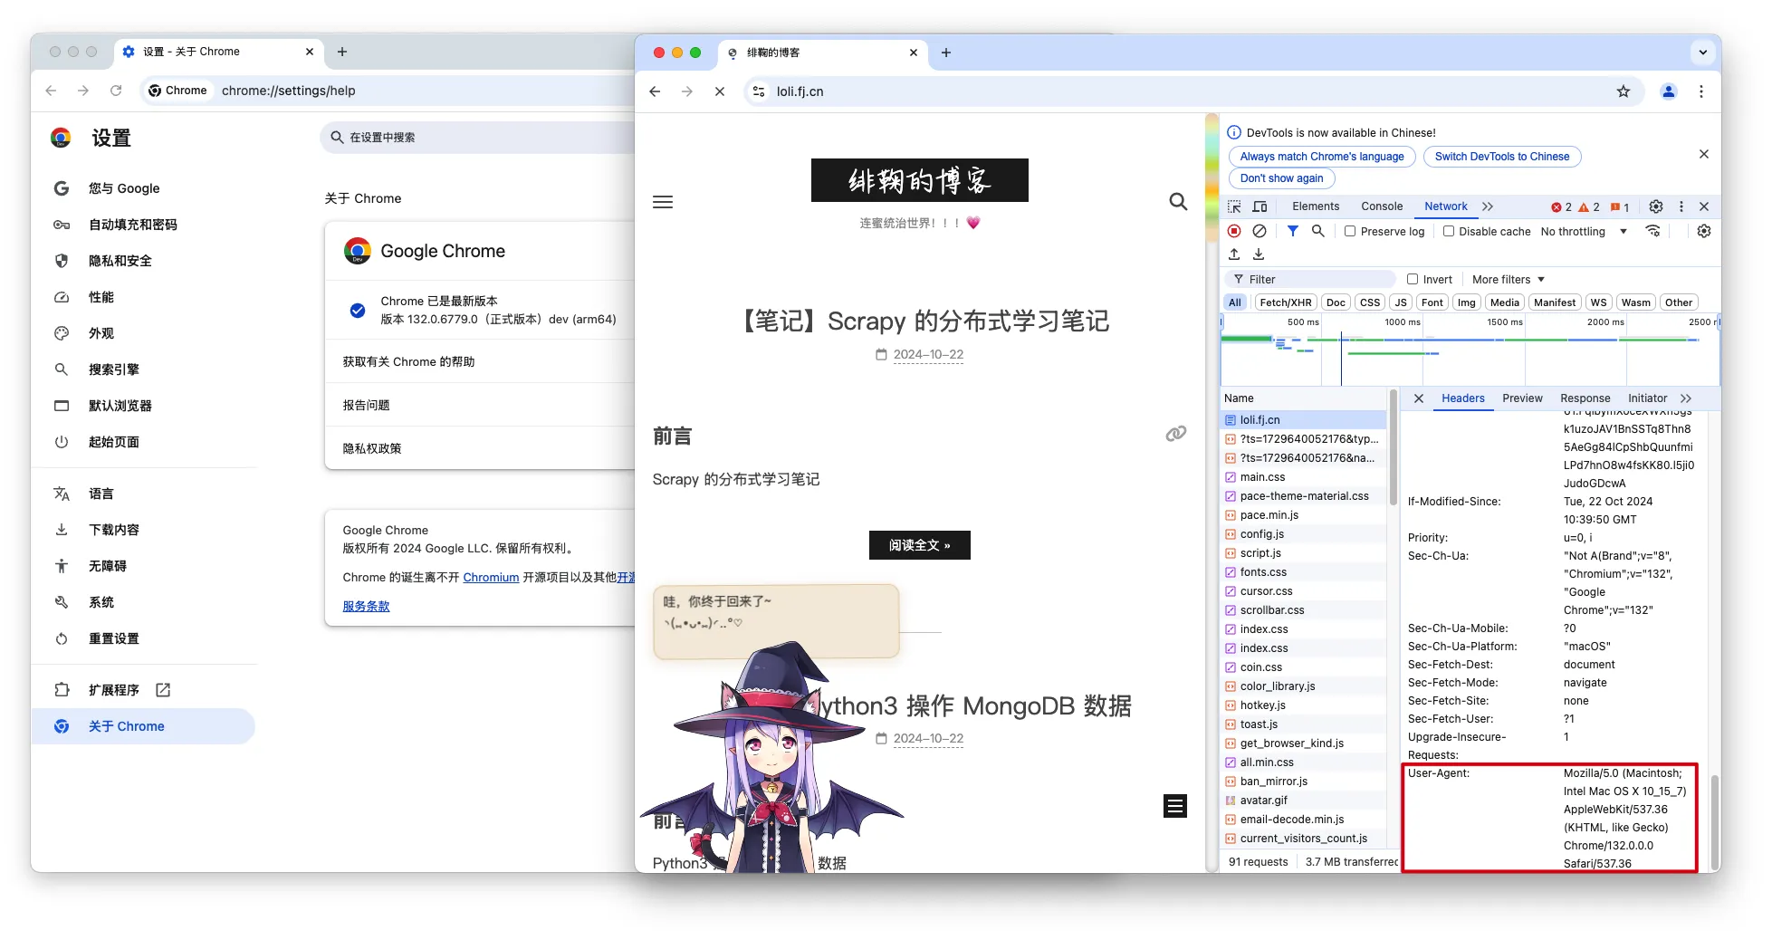The height and width of the screenshot is (940, 1772).
Task: Activate the DevTools inspect element icon
Action: (x=1234, y=206)
